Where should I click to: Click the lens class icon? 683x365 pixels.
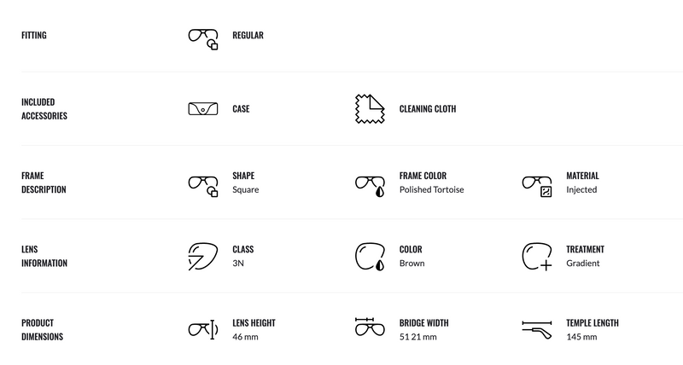point(203,257)
